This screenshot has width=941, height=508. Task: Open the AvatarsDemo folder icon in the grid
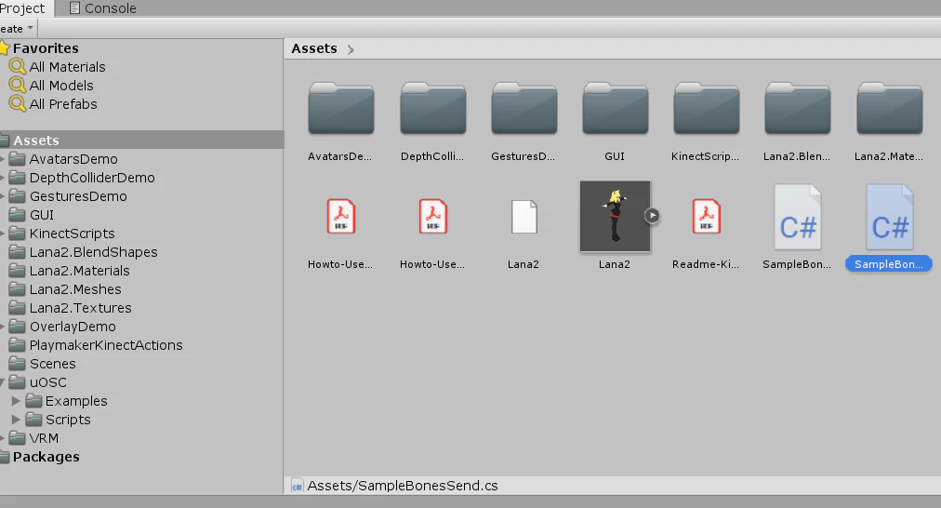click(341, 109)
